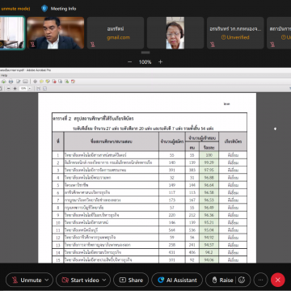Click the filmstrip collapse handle below thumbnails
Viewport: 291px width, 291px height.
point(145,53)
